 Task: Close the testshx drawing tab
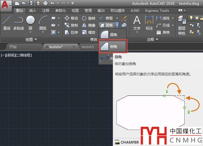point(74,47)
